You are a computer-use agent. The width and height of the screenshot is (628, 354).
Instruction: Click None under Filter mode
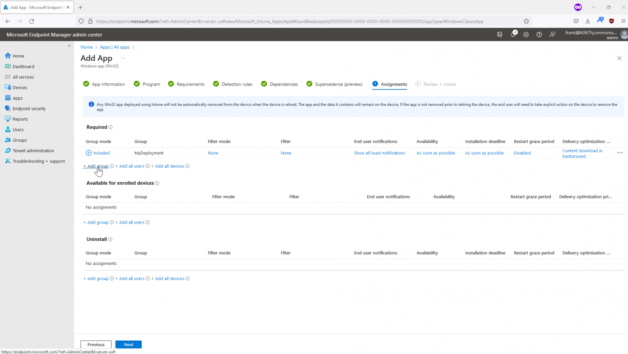(x=213, y=153)
